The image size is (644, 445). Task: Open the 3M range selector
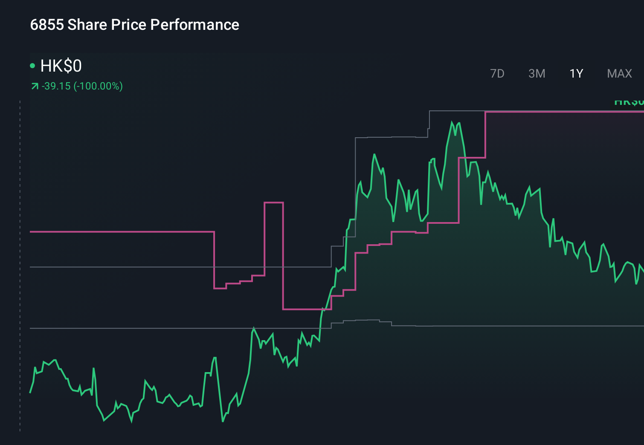[537, 73]
